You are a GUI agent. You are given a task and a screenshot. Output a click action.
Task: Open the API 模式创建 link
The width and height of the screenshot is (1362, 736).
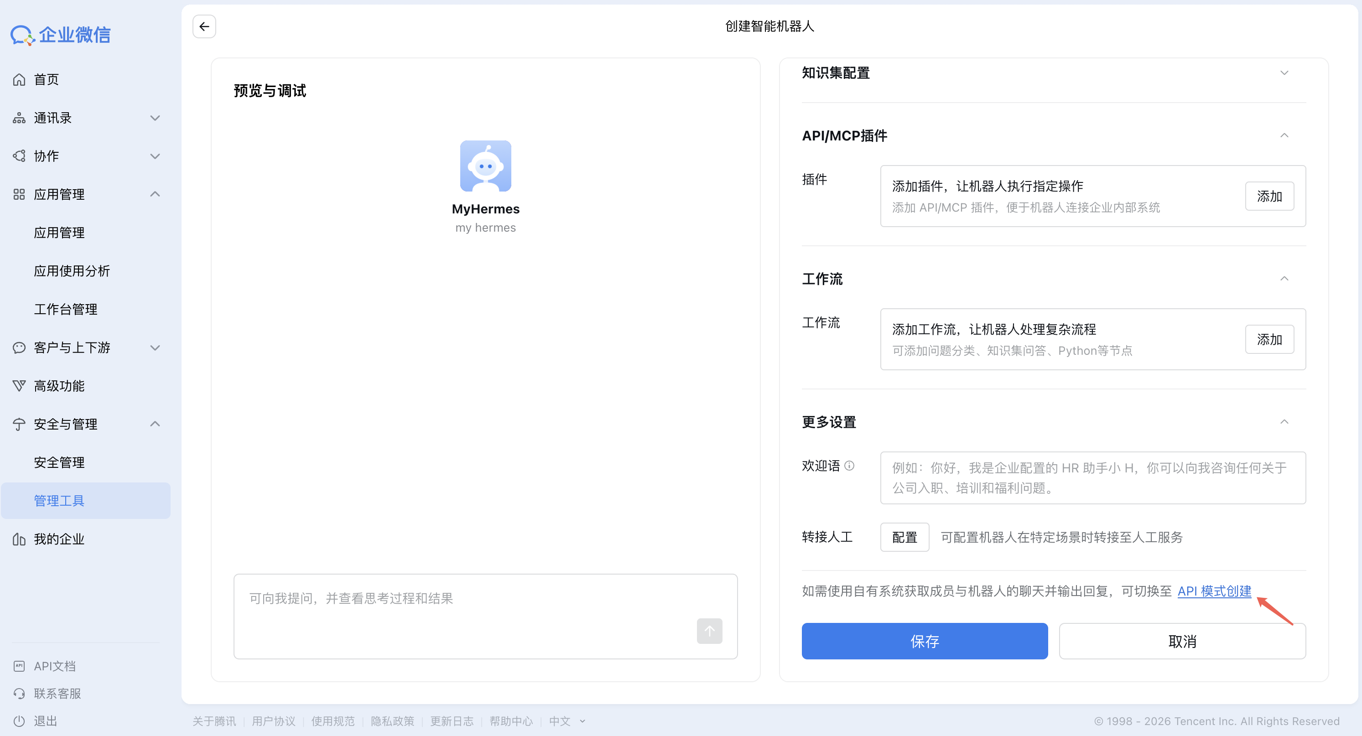point(1214,591)
